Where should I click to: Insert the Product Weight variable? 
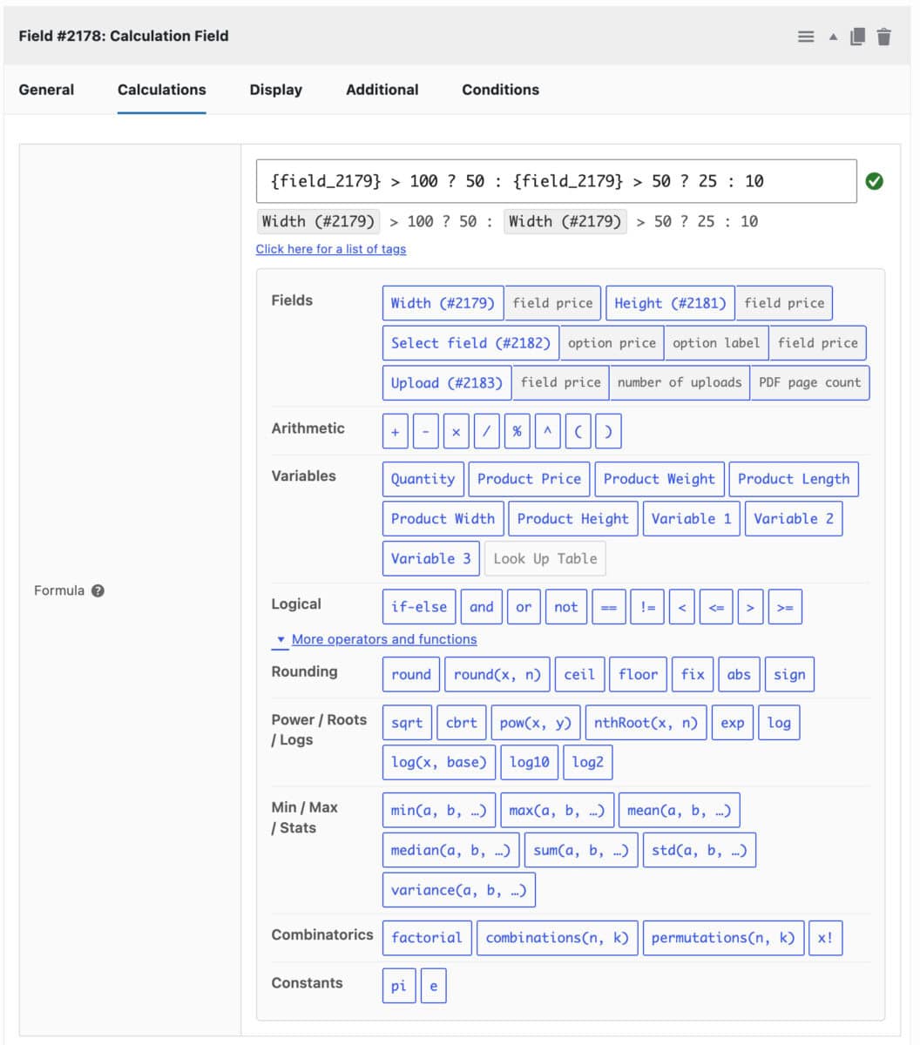(659, 479)
